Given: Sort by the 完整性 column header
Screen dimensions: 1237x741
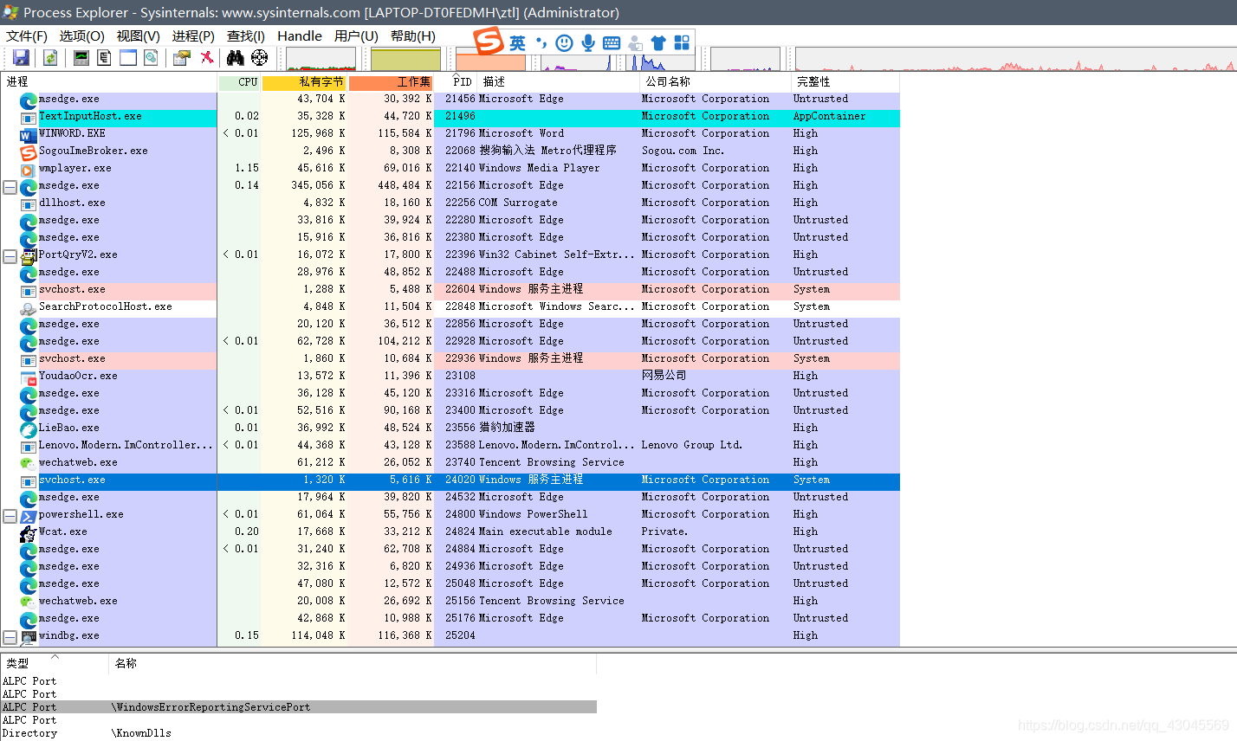Looking at the screenshot, I should pos(845,81).
